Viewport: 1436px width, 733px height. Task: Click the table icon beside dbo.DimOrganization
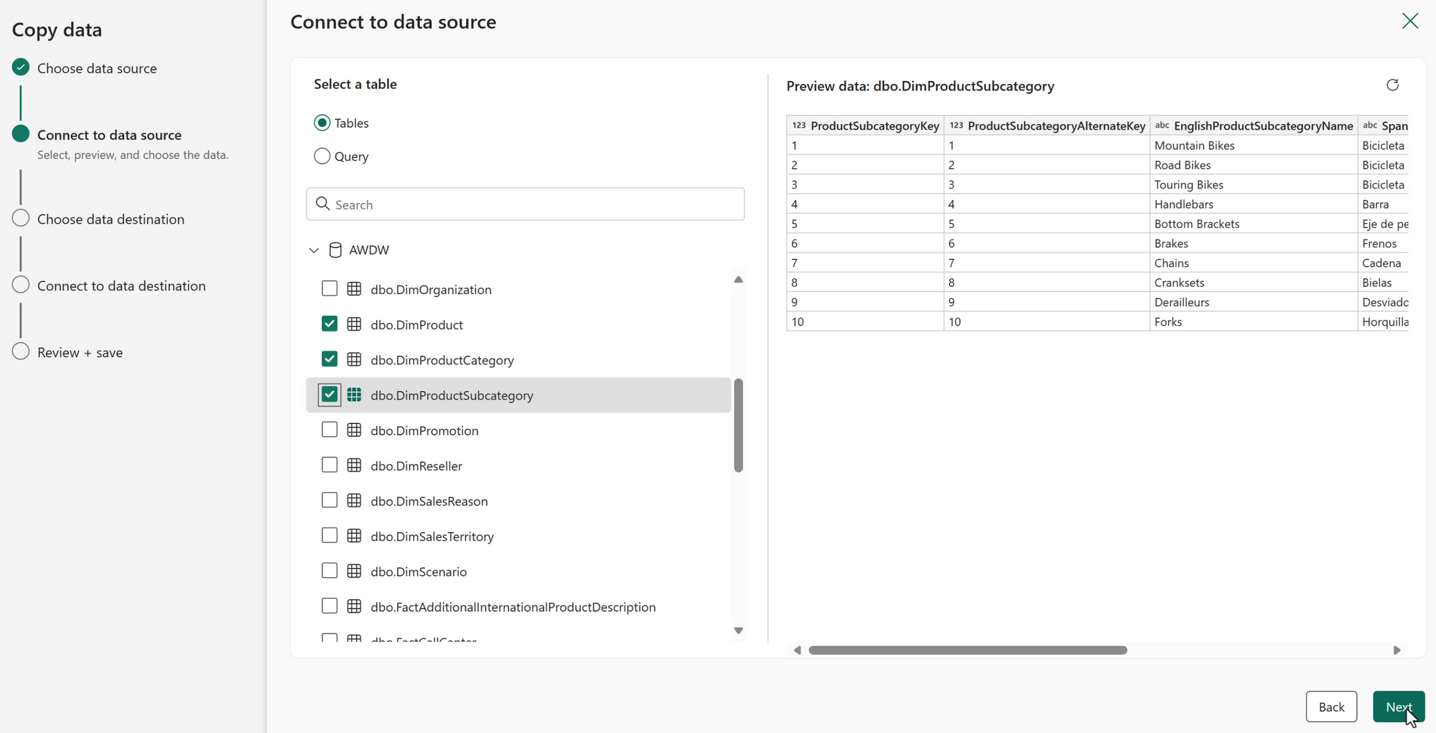(354, 289)
